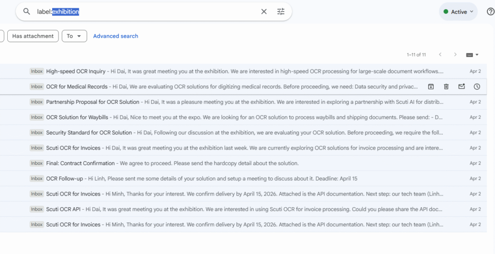Open search options filter sliders icon
The image size is (495, 254).
(x=281, y=12)
